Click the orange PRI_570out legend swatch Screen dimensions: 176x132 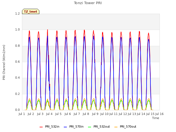pyautogui.click(x=116, y=127)
